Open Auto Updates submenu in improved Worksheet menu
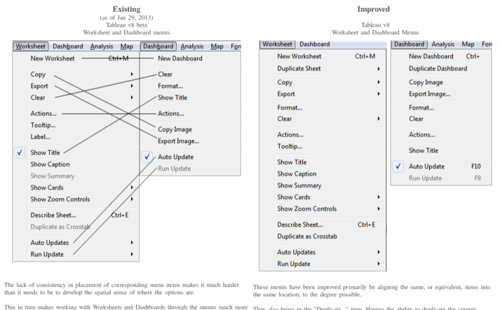The image size is (502, 310). coord(377,252)
